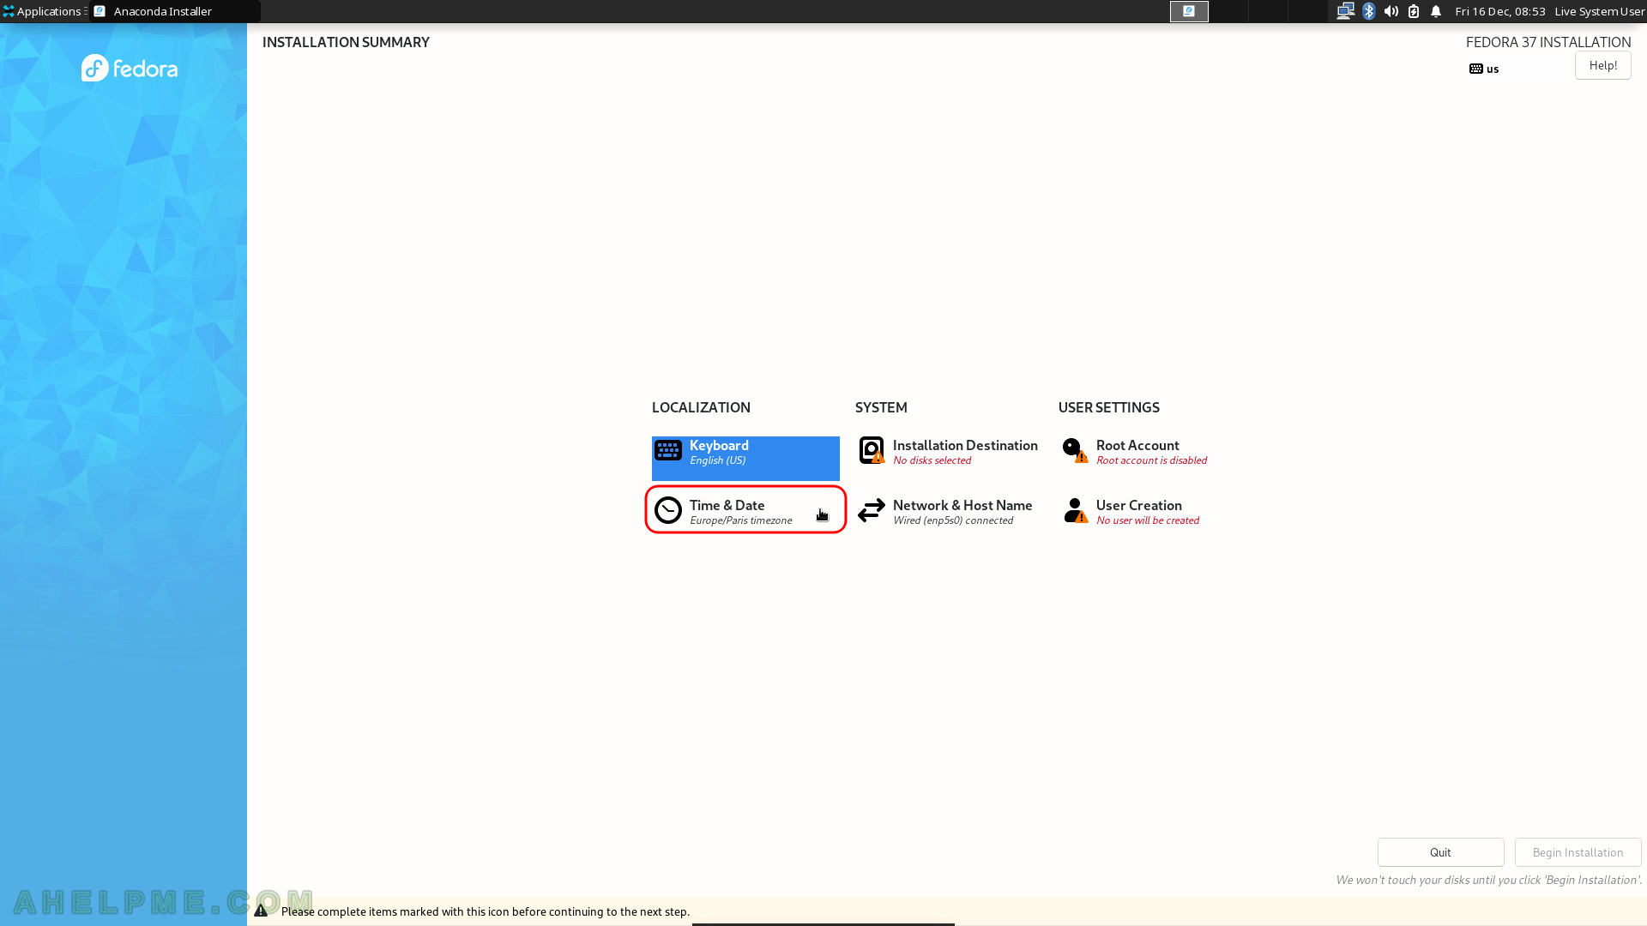The image size is (1647, 926).
Task: Click the 'Wired (enp5s0) connected' status text
Action: pos(953,520)
